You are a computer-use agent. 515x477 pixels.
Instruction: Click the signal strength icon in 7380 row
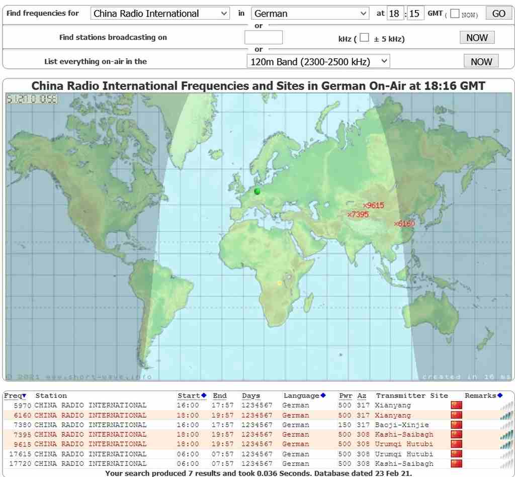coord(506,425)
